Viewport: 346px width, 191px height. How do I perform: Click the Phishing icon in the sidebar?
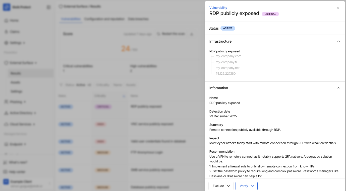point(6,102)
